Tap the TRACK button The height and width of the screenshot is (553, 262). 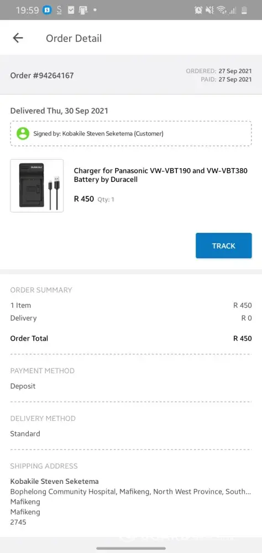pyautogui.click(x=223, y=246)
